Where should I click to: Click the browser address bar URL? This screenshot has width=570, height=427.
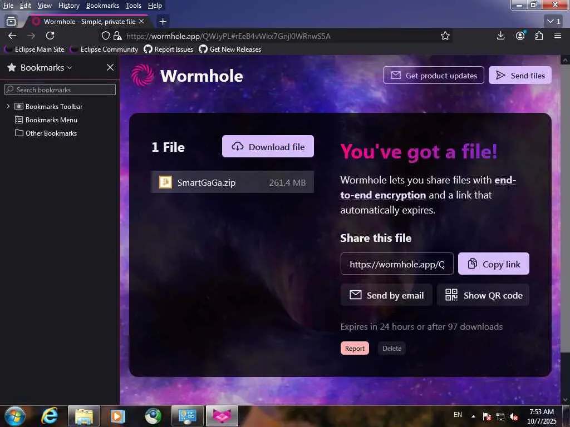click(x=228, y=36)
